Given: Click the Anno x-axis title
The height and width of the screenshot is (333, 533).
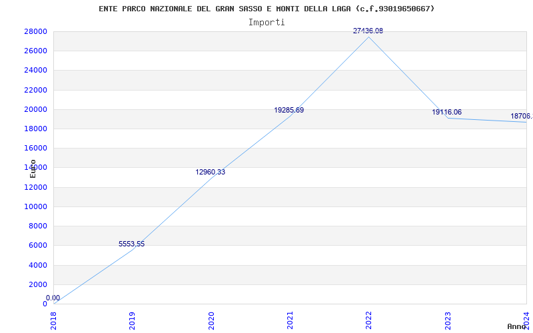Looking at the screenshot, I should (517, 326).
